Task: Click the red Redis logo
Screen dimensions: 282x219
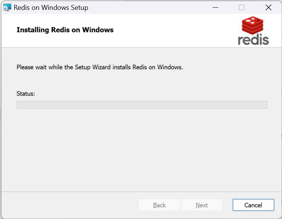Action: tap(253, 31)
